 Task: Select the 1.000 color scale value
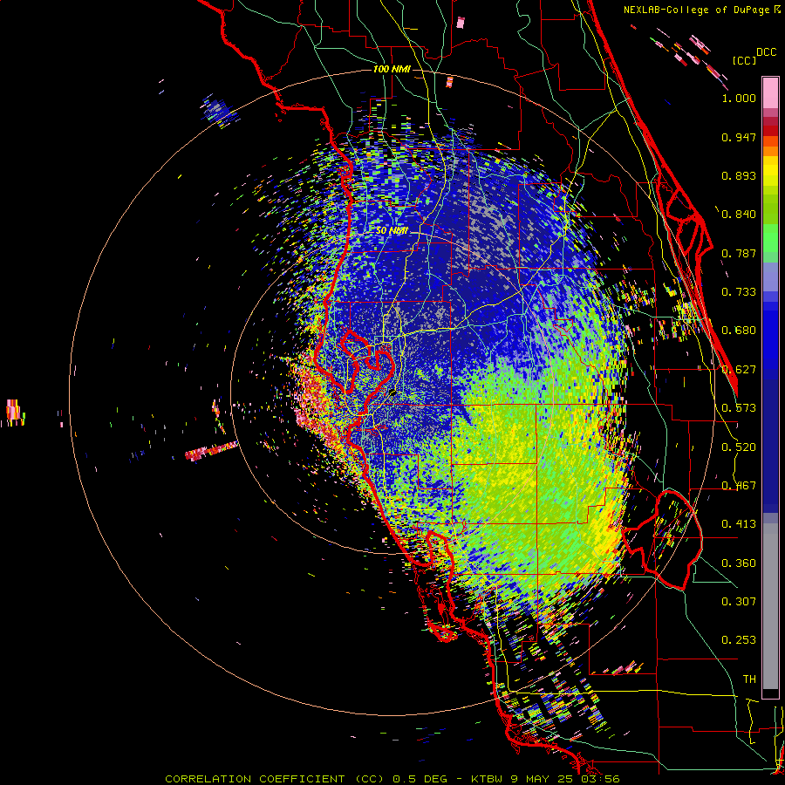pos(739,98)
